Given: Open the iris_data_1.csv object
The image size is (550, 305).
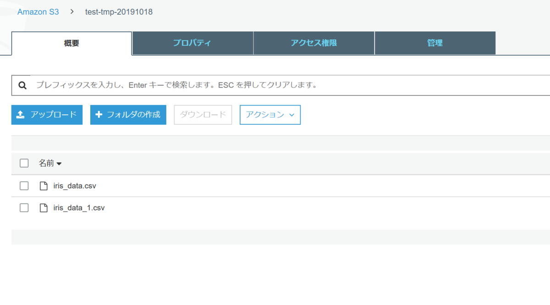Looking at the screenshot, I should tap(79, 208).
